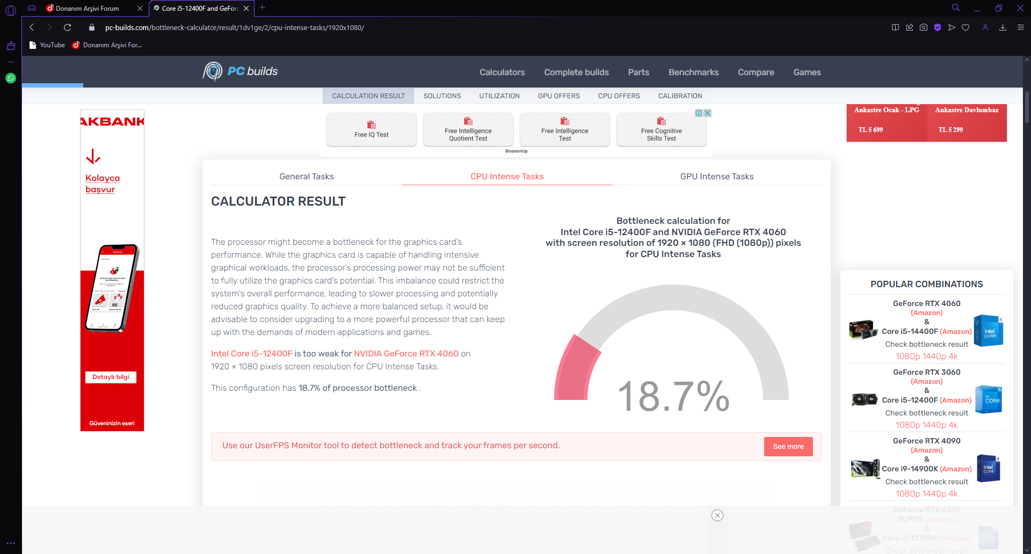
Task: Go back to the previous page
Action: 32,27
